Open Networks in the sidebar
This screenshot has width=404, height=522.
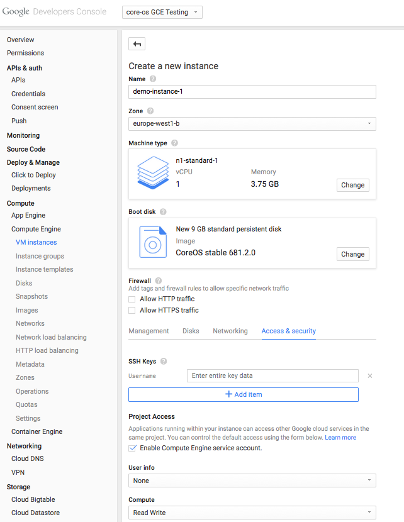pos(30,323)
